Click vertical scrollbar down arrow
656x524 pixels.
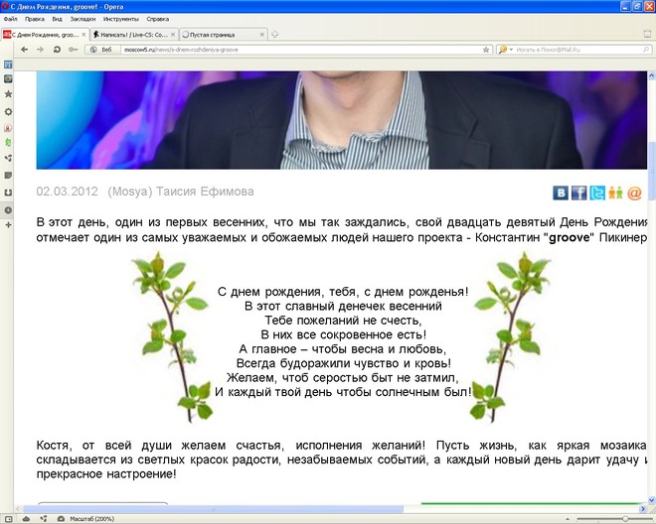(651, 500)
